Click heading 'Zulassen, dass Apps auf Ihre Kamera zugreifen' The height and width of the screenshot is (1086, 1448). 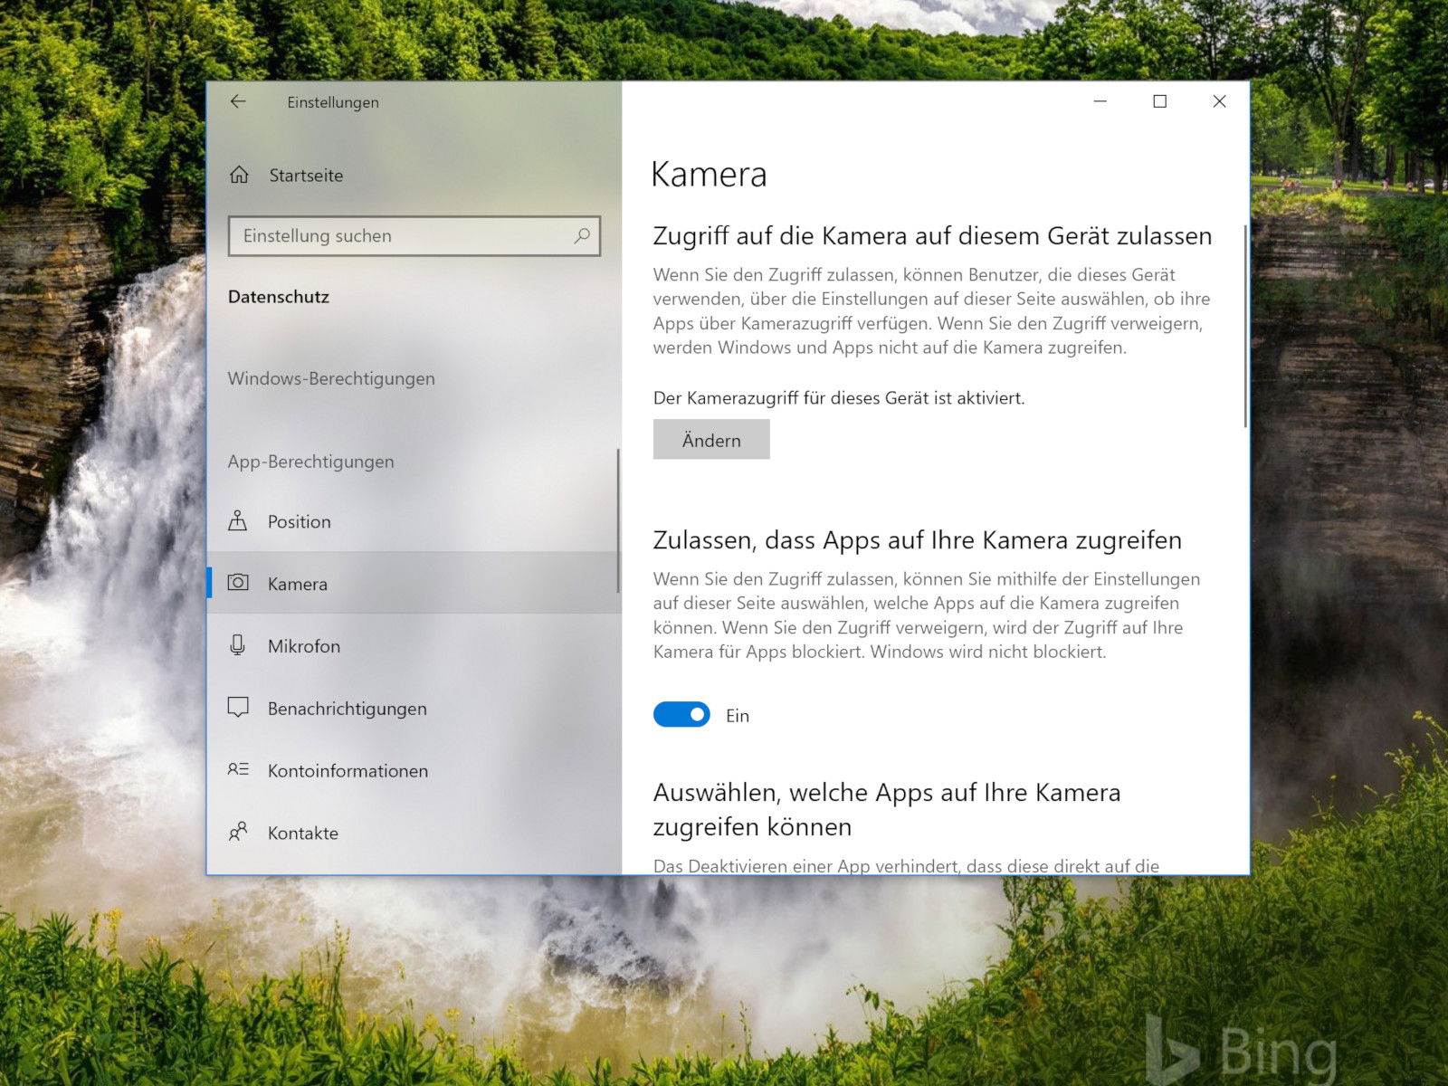click(918, 540)
